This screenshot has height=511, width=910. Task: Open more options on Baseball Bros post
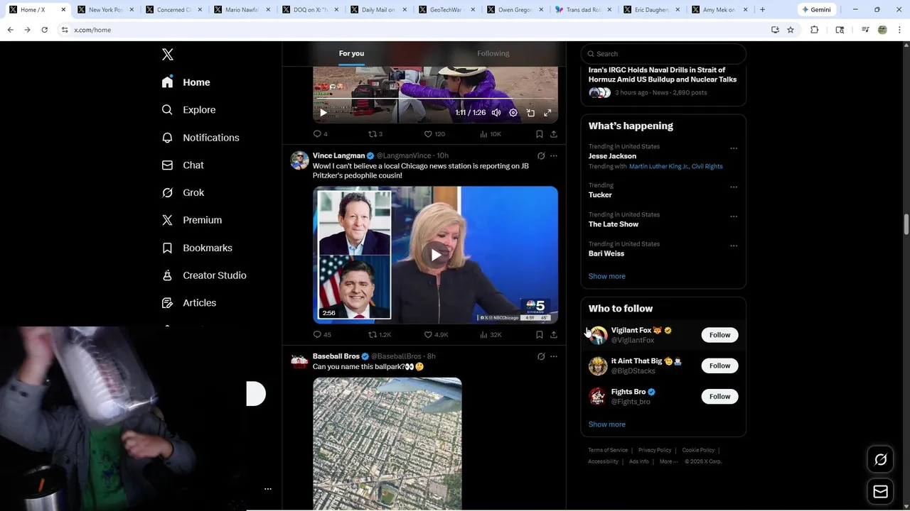point(554,356)
